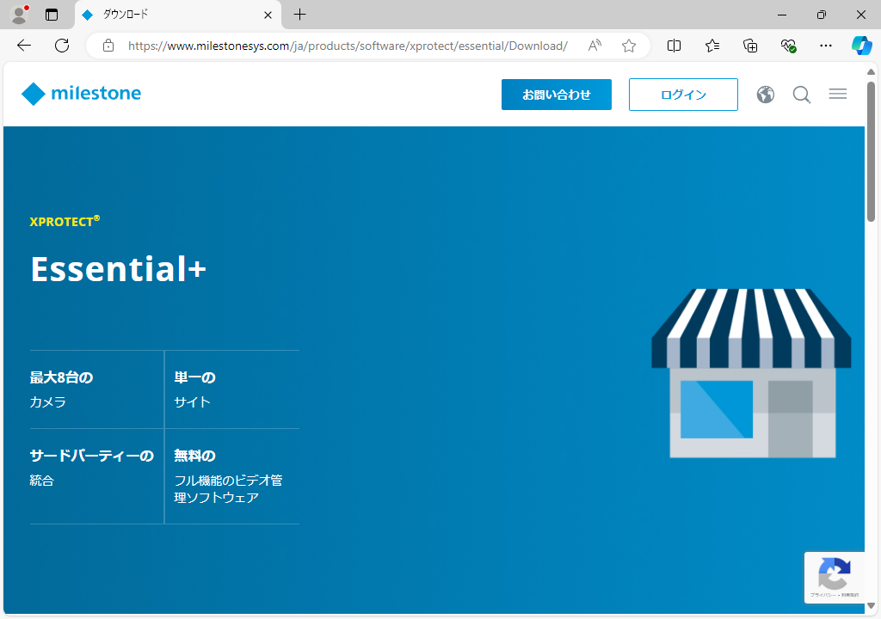Open a new tab with plus button
881x619 pixels.
click(300, 15)
